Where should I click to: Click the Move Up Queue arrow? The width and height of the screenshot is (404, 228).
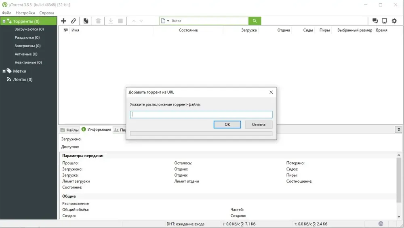(x=134, y=21)
